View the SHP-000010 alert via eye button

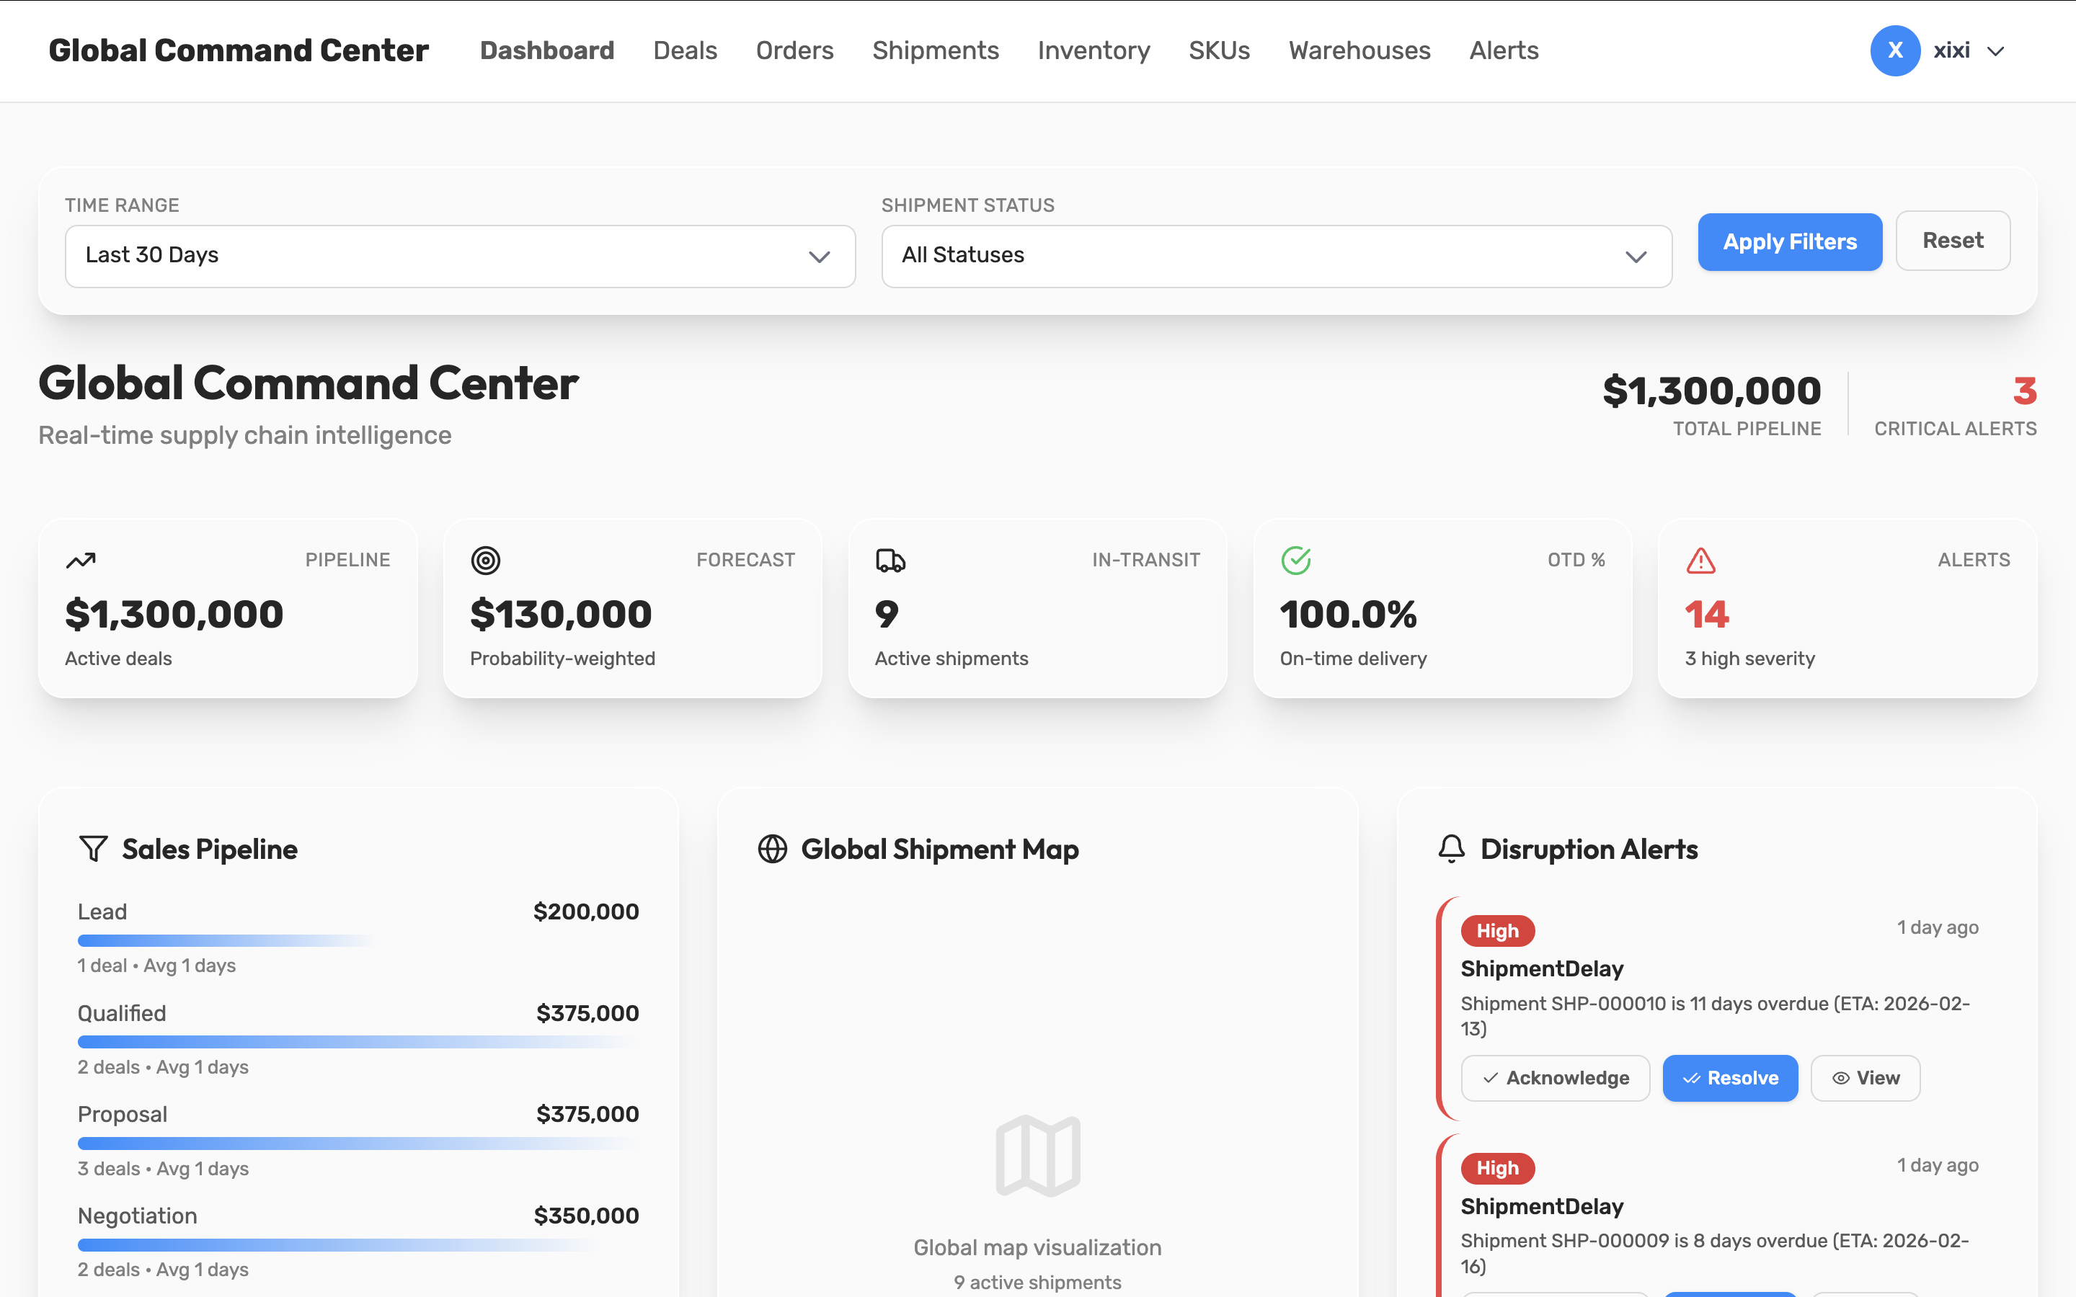click(1865, 1077)
